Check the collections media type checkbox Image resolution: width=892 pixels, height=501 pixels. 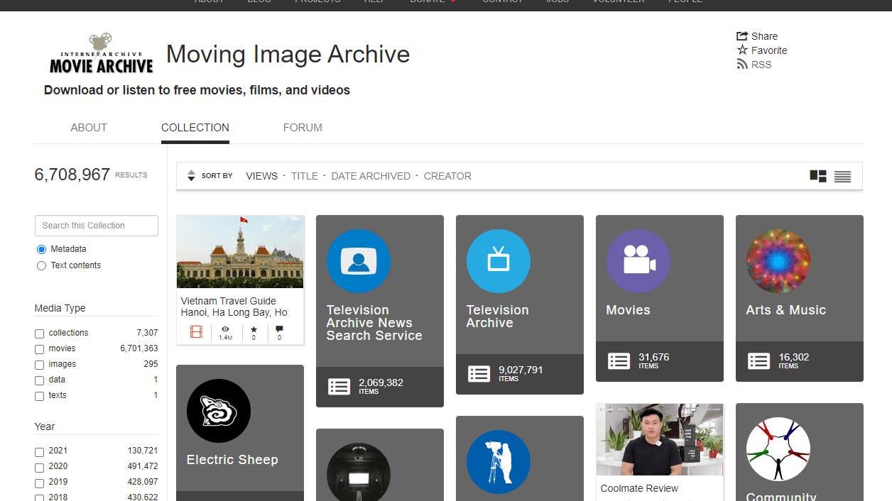tap(39, 334)
